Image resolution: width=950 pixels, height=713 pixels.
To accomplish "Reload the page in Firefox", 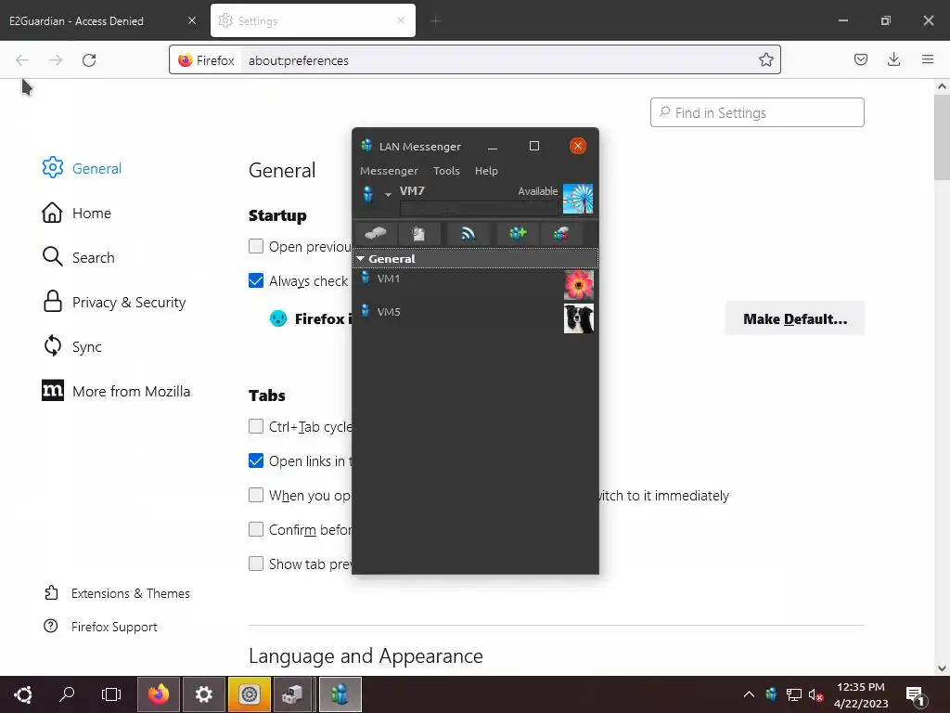I will point(89,60).
